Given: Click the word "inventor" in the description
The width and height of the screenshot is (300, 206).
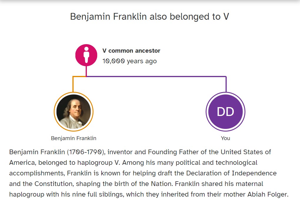Looking at the screenshot, I should pos(122,152).
